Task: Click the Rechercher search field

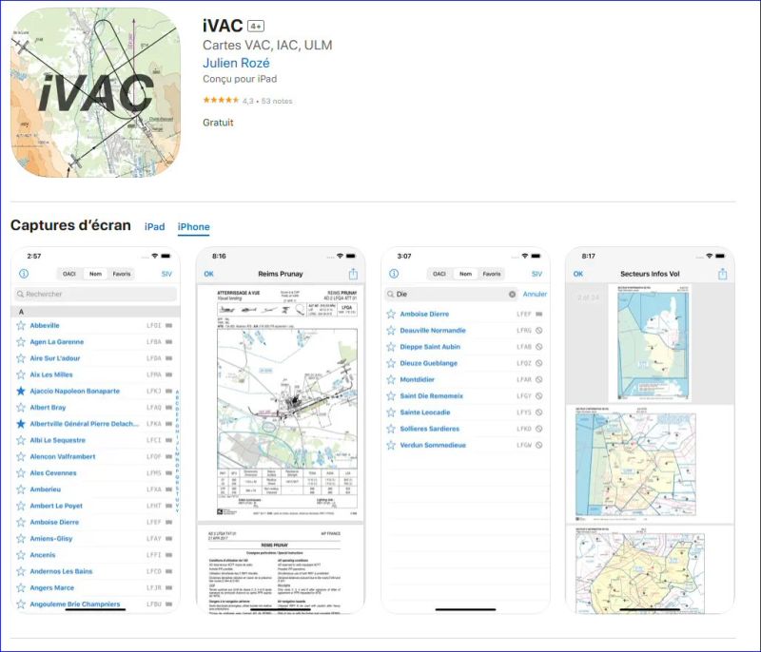Action: click(x=96, y=294)
